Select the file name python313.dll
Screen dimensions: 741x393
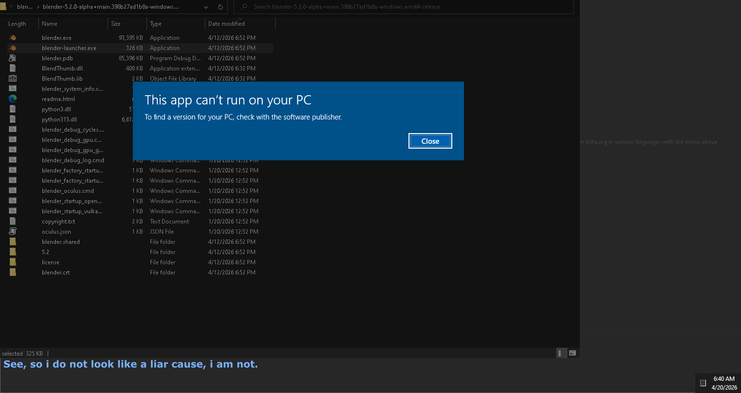[x=59, y=119]
